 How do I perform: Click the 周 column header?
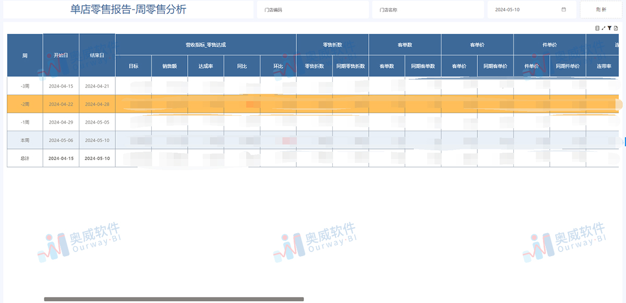pos(25,55)
